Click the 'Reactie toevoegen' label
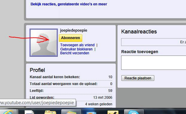This screenshot has width=186, height=114. 140,52
